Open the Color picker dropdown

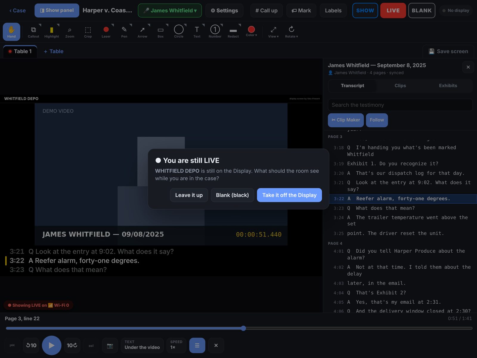251,32
